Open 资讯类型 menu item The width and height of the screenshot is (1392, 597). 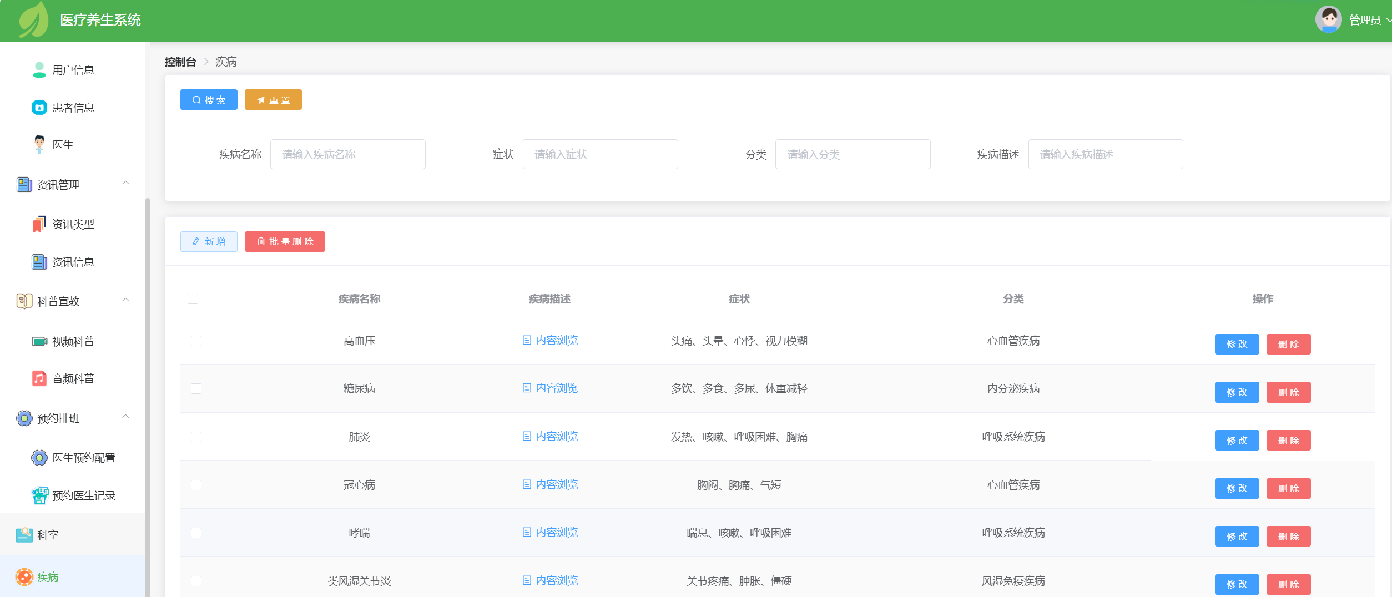[72, 224]
